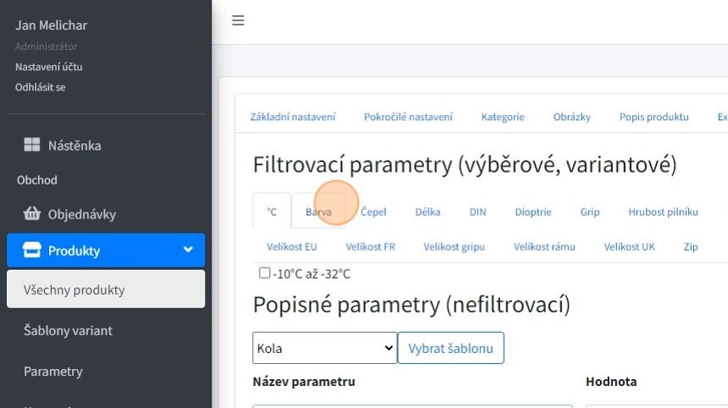Image resolution: width=728 pixels, height=408 pixels.
Task: Select the Velikost EU parameter tab
Action: pos(291,246)
